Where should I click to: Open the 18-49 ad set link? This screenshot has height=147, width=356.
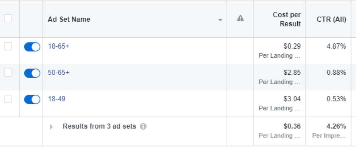(x=56, y=99)
